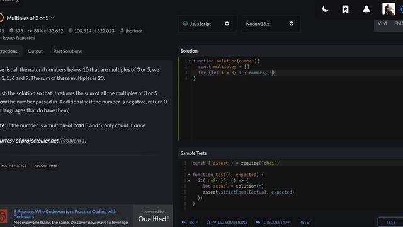Viewport: 403px width, 227px height.
Task: Open Project Euler Problem 1 link
Action: click(73, 141)
